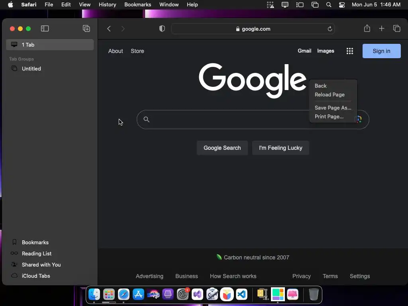Screen dimensions: 408x306
Task: Click Safari compass icon in dock
Action: coord(124,294)
